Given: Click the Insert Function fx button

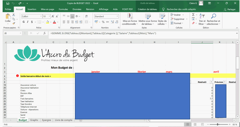Looking at the screenshot, I should pyautogui.click(x=45, y=33).
